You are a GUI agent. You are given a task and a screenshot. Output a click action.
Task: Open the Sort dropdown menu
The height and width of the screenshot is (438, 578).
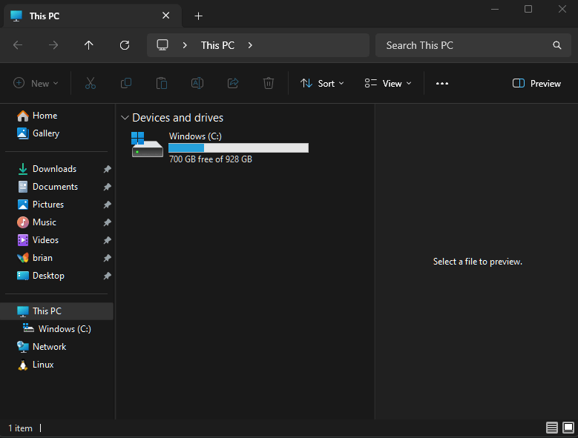point(322,84)
